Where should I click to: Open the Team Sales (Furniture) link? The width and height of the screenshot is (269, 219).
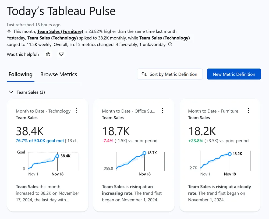point(60,31)
